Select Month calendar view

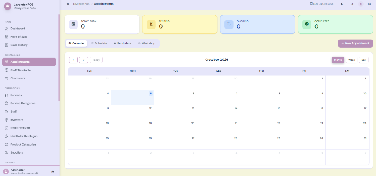(338, 60)
